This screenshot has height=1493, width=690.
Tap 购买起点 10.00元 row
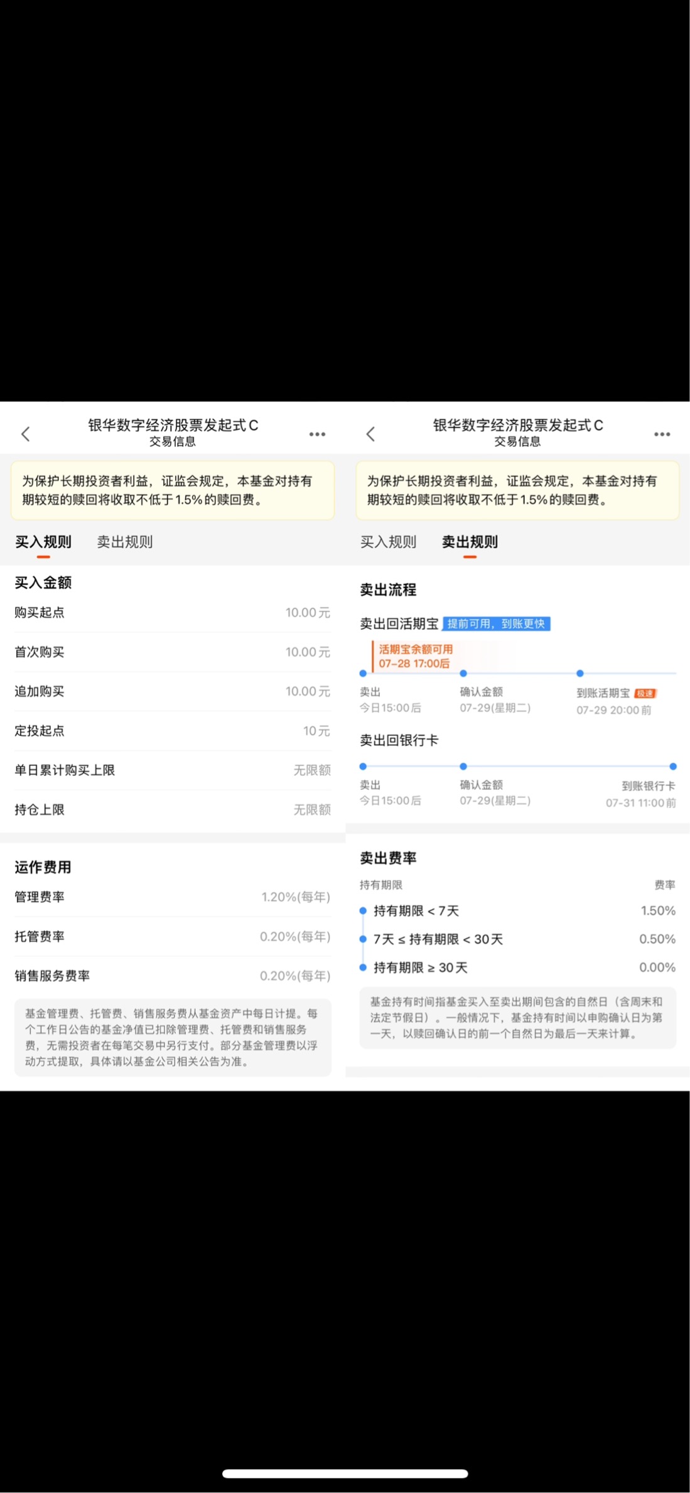173,613
